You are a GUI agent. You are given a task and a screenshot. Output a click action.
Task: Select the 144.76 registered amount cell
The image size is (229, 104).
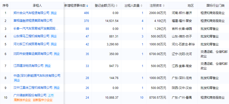click(114, 78)
